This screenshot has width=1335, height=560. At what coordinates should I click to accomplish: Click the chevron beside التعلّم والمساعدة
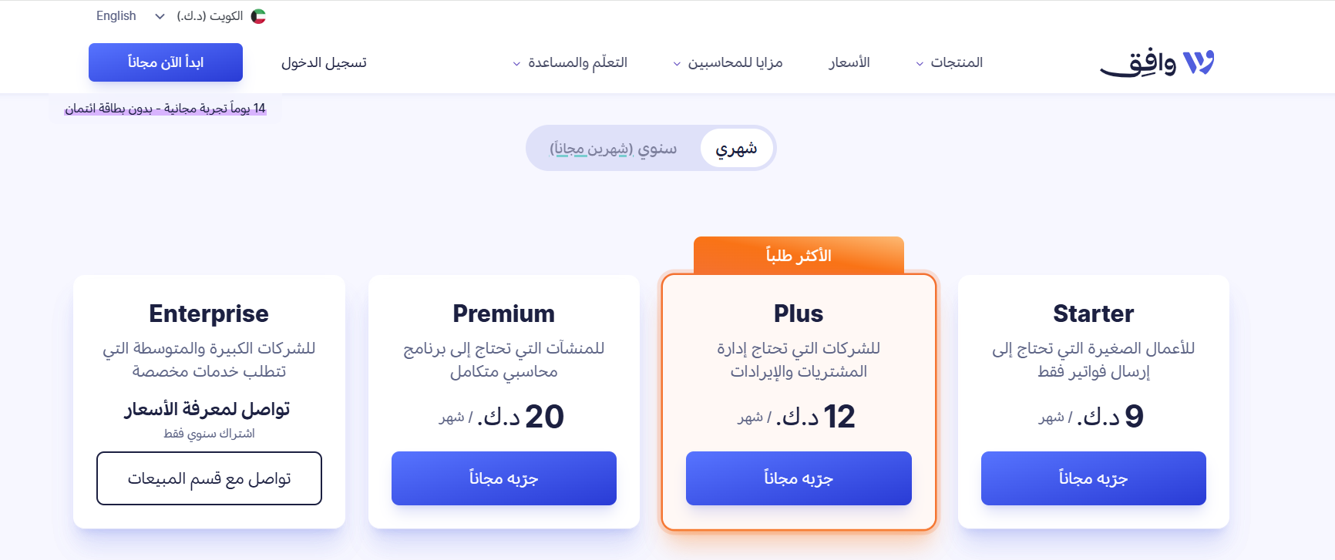point(515,65)
